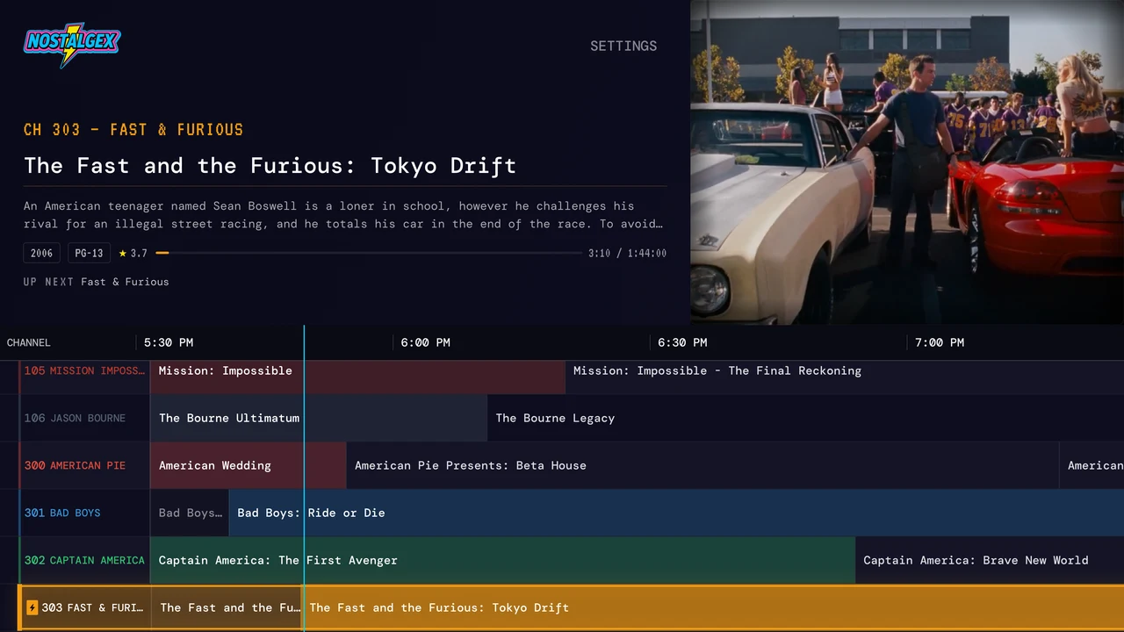Viewport: 1124px width, 632px height.
Task: Click the Nostalgex lightning logo
Action: [72, 45]
